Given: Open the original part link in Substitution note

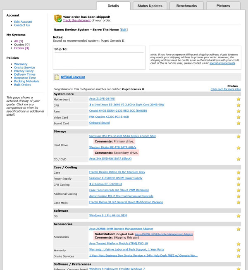Looking at the screenshot, I should (164, 234).
